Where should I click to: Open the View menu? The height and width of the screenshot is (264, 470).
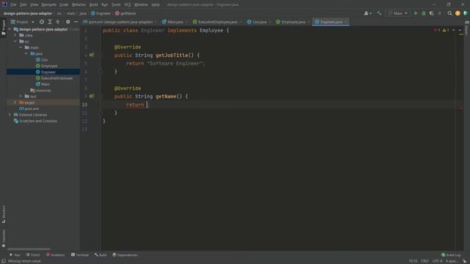click(x=34, y=4)
